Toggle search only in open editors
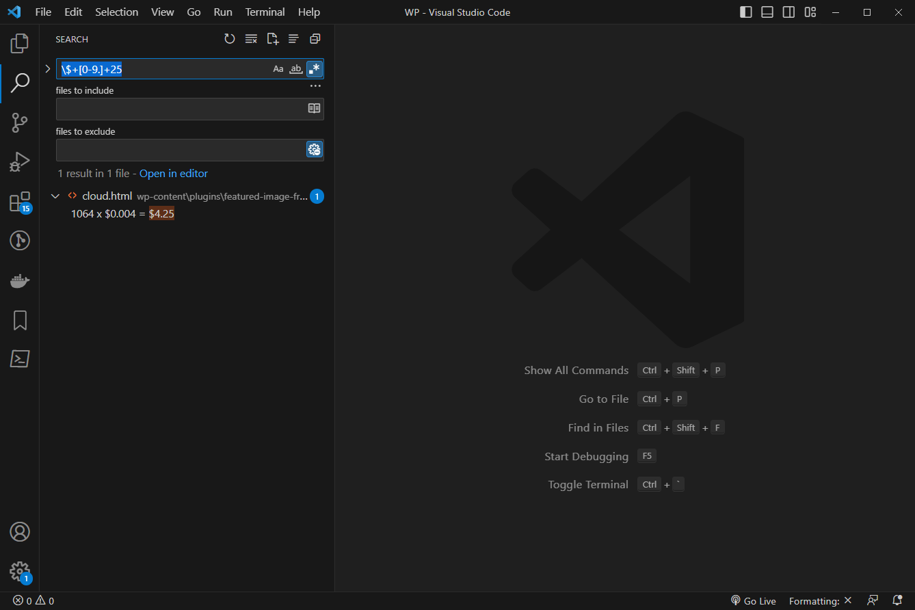 point(314,108)
